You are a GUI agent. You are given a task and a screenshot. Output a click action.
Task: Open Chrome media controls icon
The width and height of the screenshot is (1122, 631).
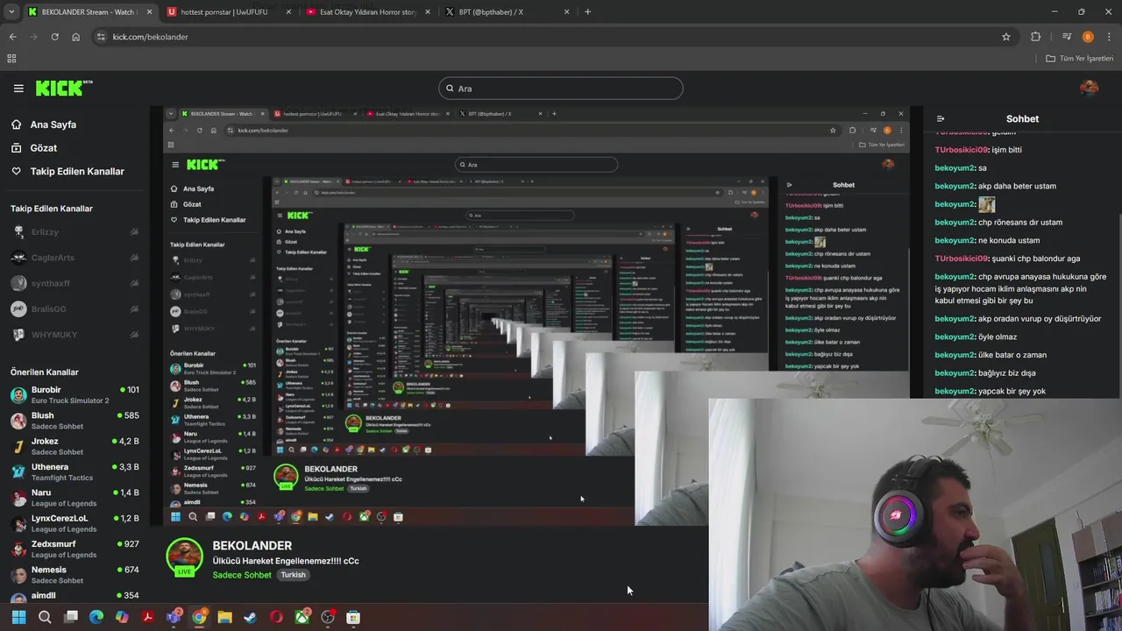[x=1067, y=37]
